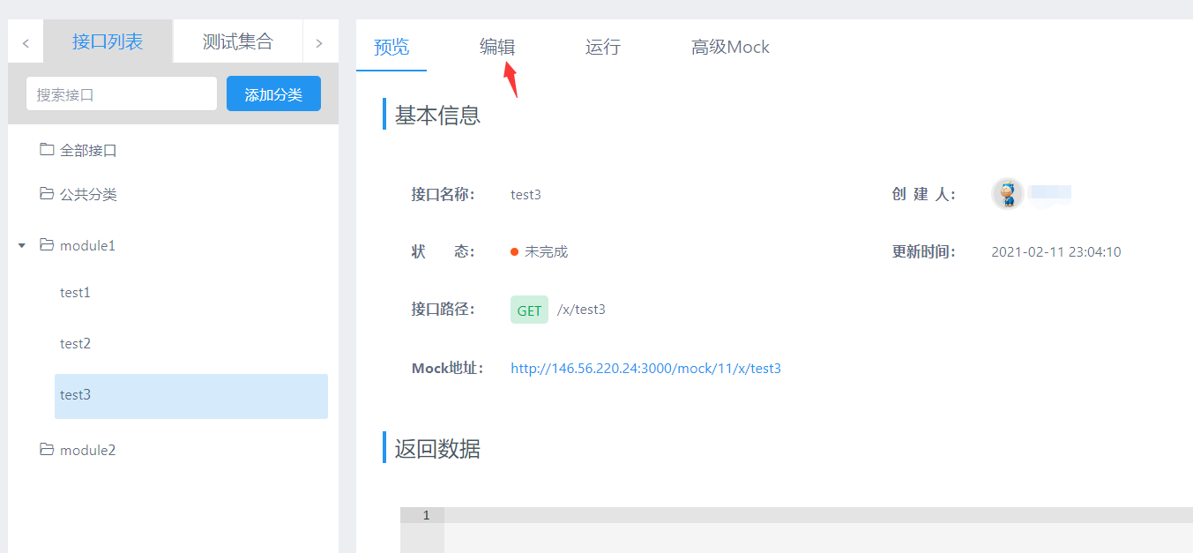Click the 搜索接口 search field
This screenshot has height=553, width=1193.
pos(121,93)
